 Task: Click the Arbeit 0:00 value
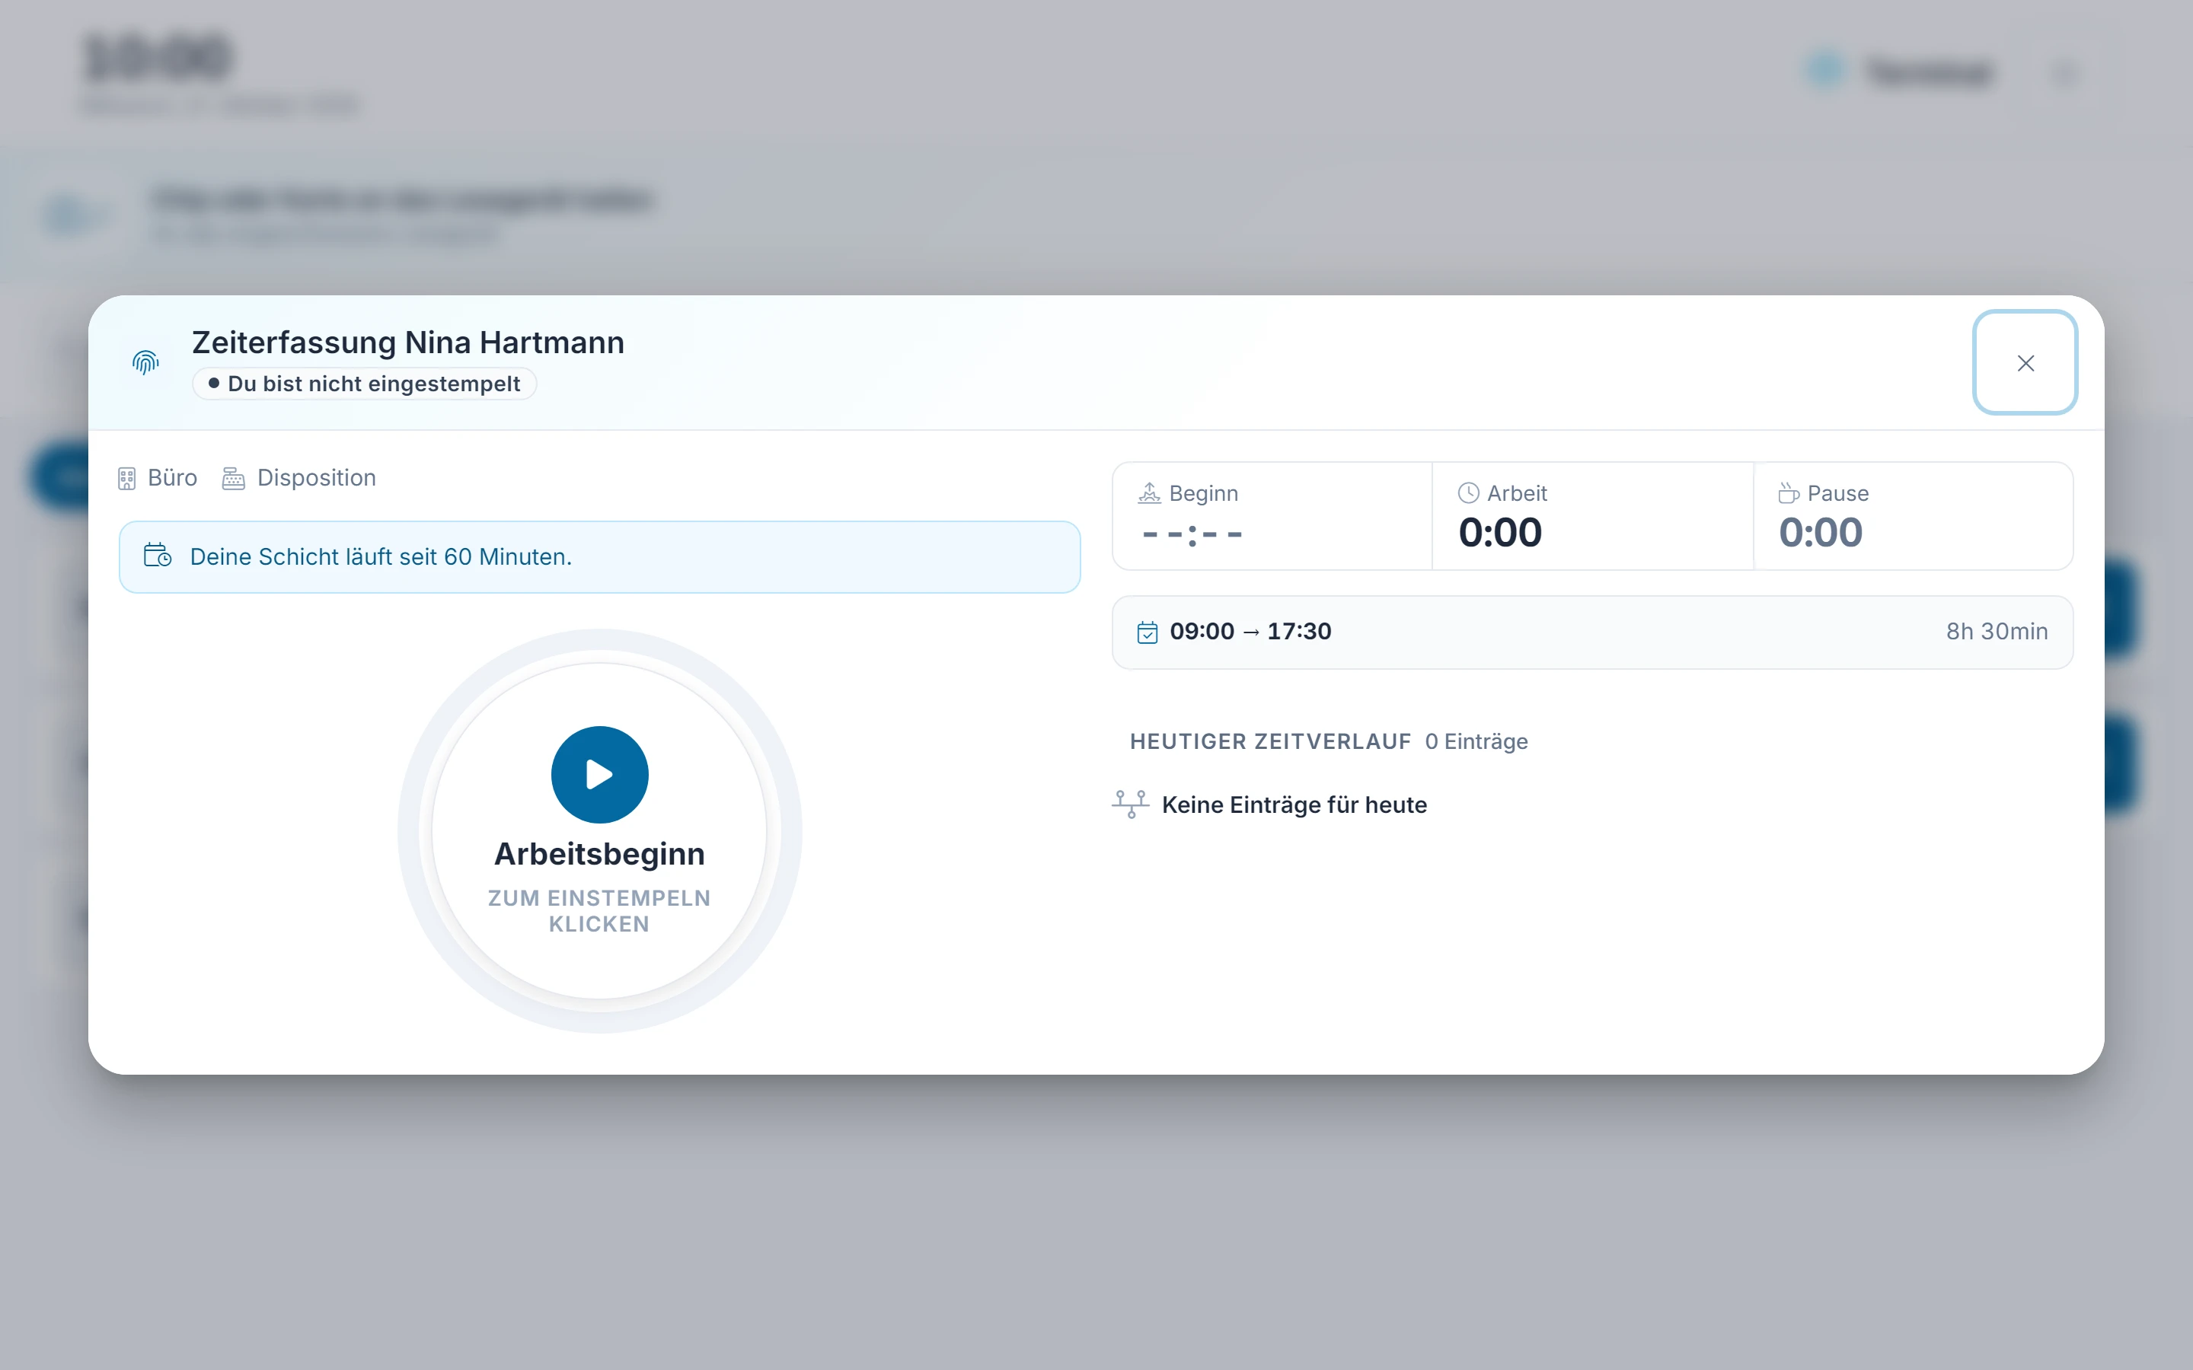pyautogui.click(x=1500, y=532)
